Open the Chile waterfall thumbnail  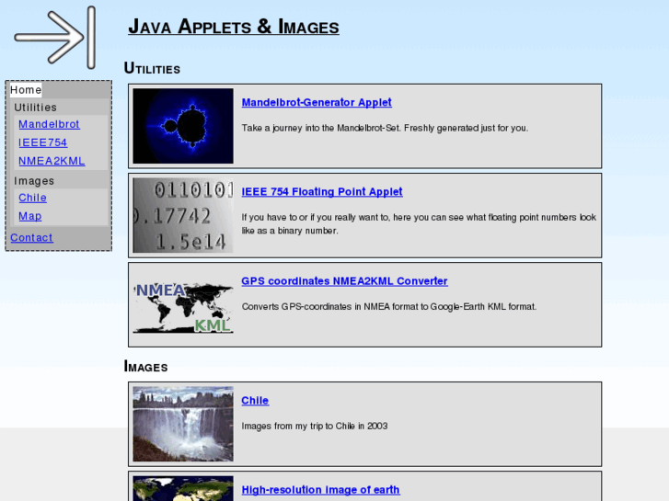point(183,424)
